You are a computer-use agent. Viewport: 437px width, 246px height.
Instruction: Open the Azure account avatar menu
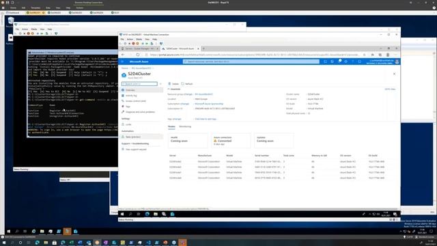397,61
